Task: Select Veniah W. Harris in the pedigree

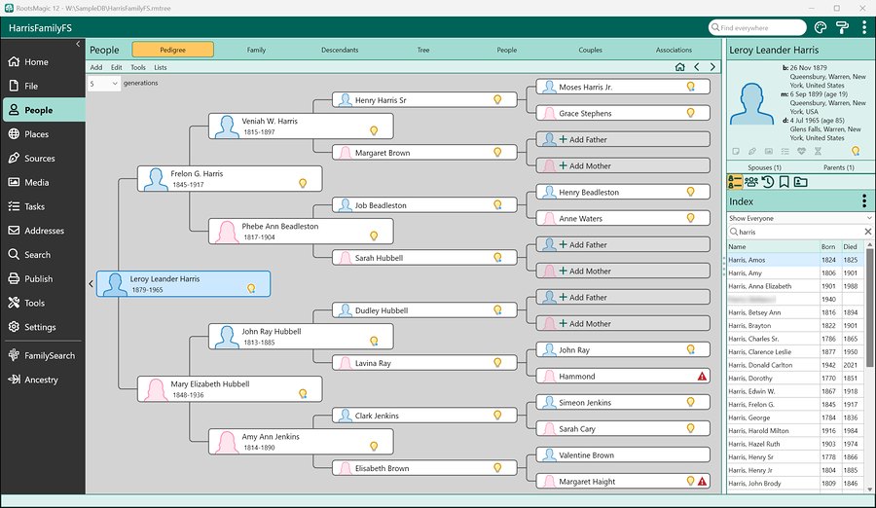Action: coord(301,127)
